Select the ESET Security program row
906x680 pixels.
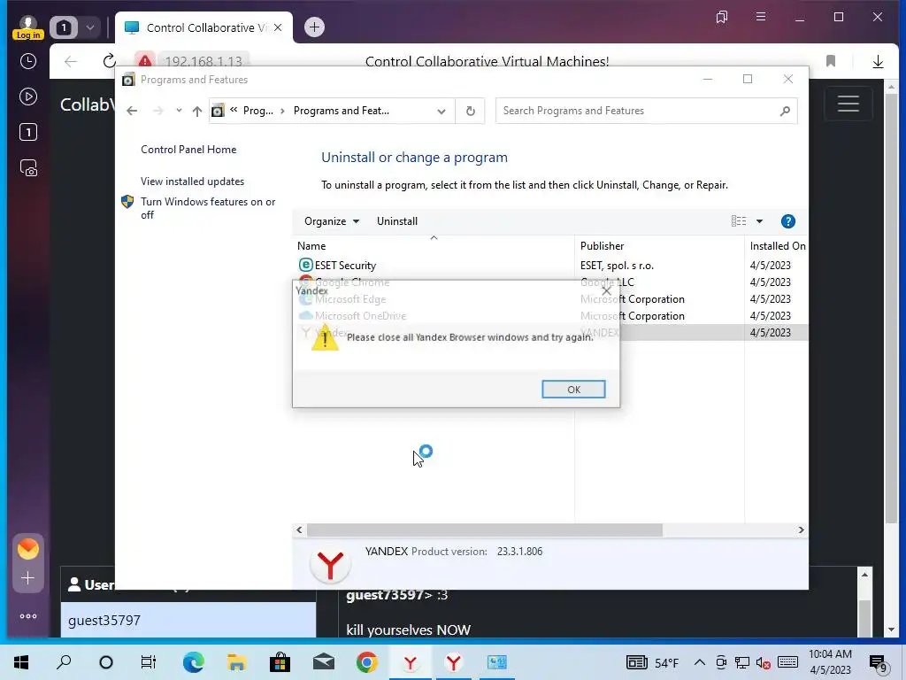(x=549, y=266)
